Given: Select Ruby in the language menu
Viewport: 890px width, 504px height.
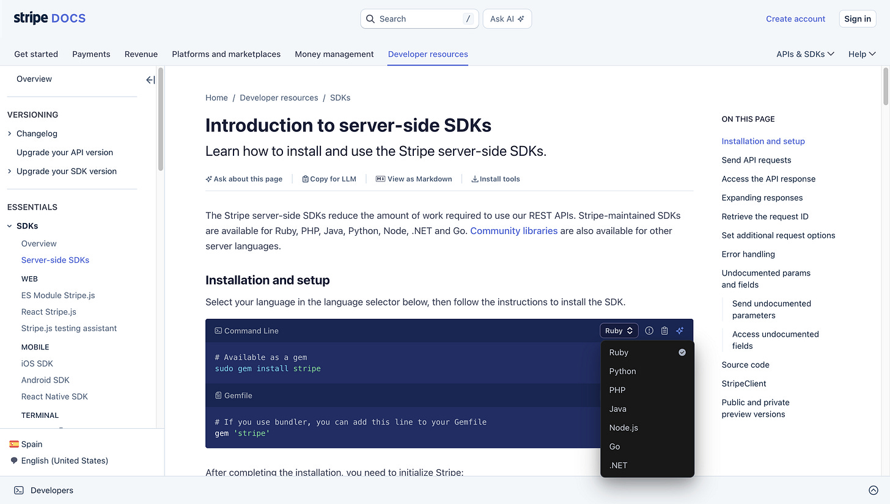Looking at the screenshot, I should click(647, 352).
